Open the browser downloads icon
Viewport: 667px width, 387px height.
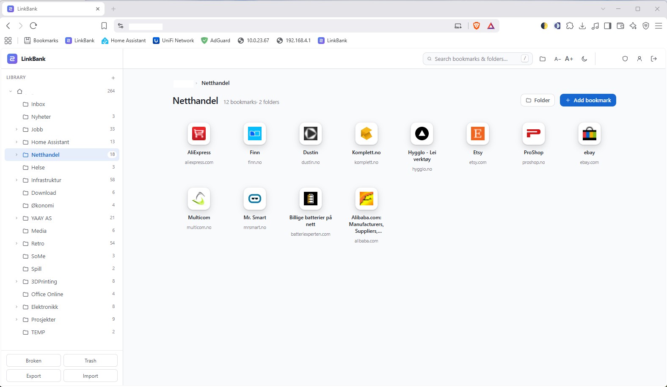[582, 26]
